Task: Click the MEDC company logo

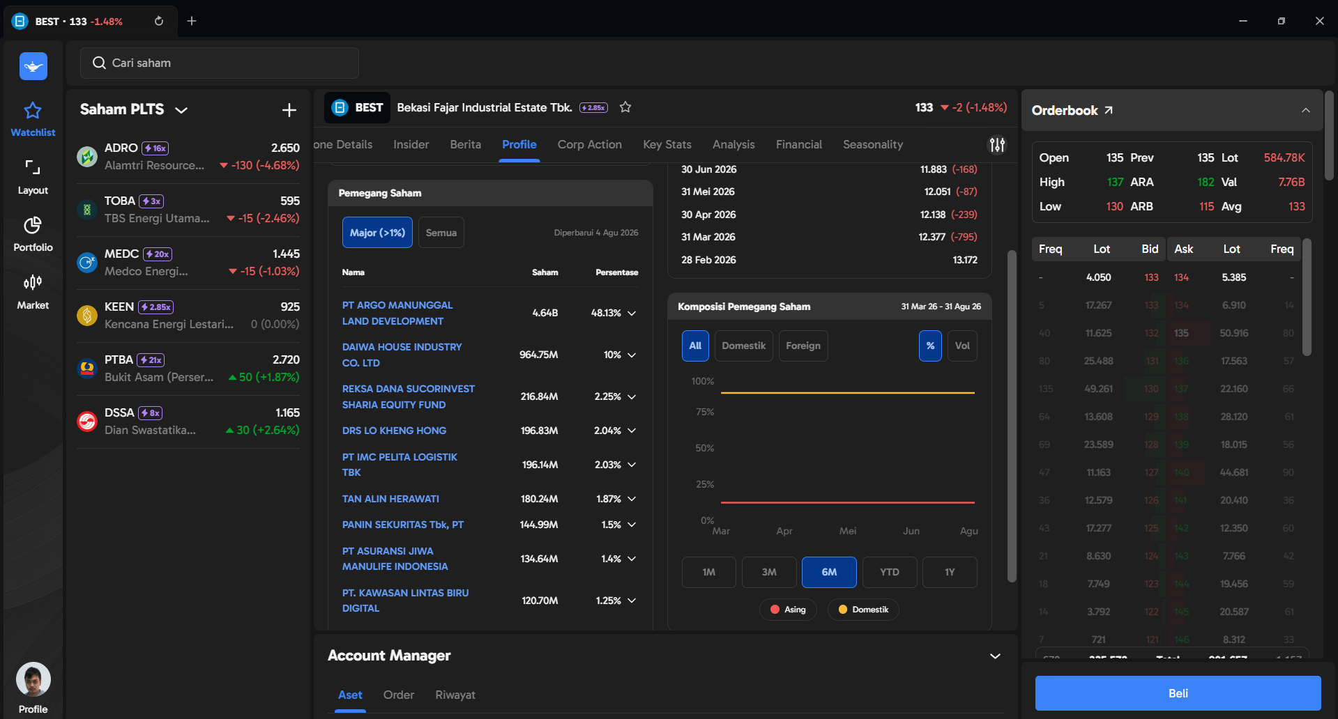Action: [87, 263]
